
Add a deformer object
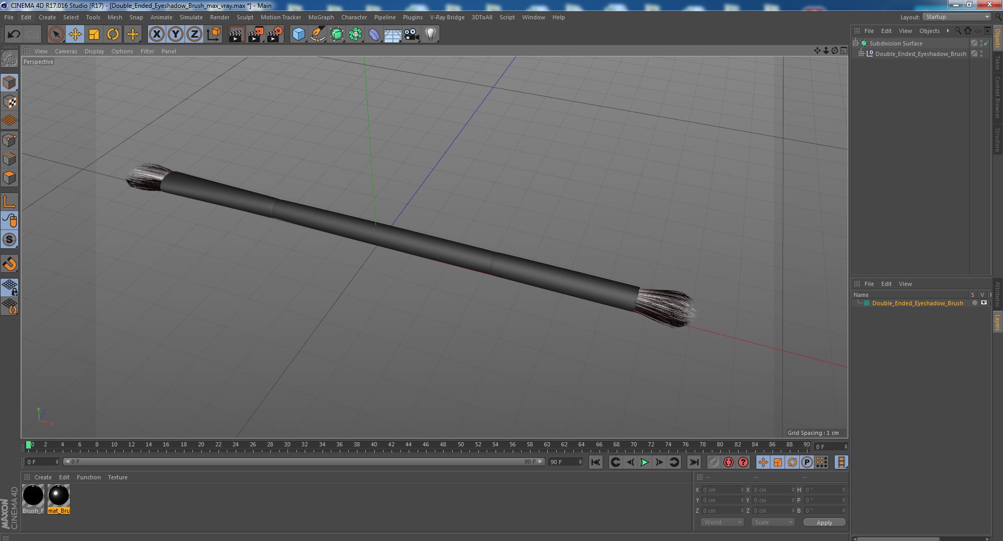[x=374, y=34]
